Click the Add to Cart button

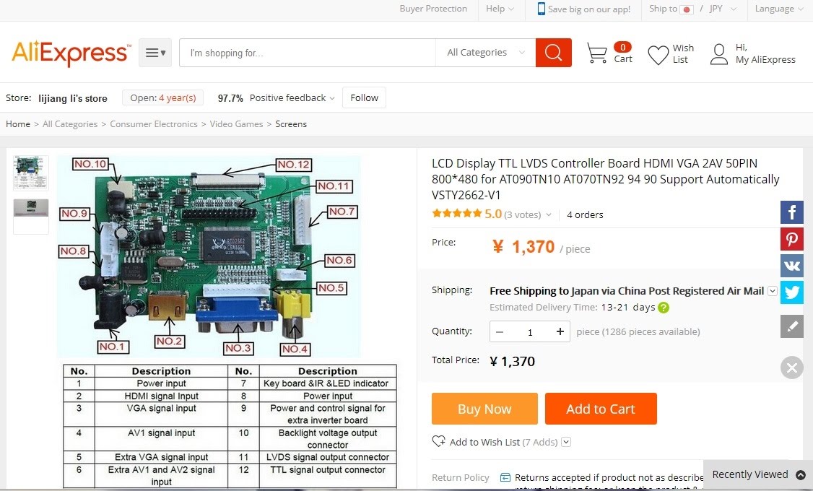pos(601,409)
